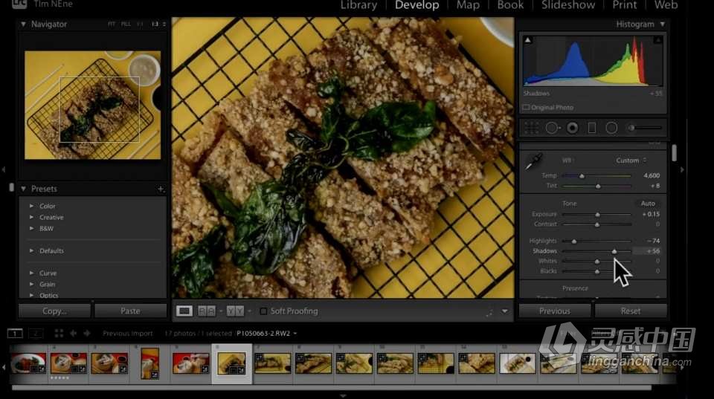Viewport: 714px width, 399px height.
Task: Collapse the filmstrip with bottom arrow
Action: point(343,396)
